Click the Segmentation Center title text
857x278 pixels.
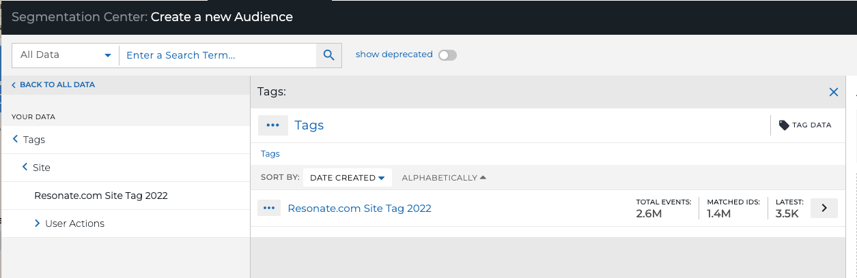coord(79,17)
